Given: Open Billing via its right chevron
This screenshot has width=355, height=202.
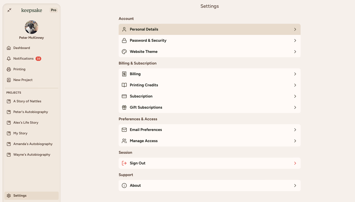Looking at the screenshot, I should (x=295, y=74).
